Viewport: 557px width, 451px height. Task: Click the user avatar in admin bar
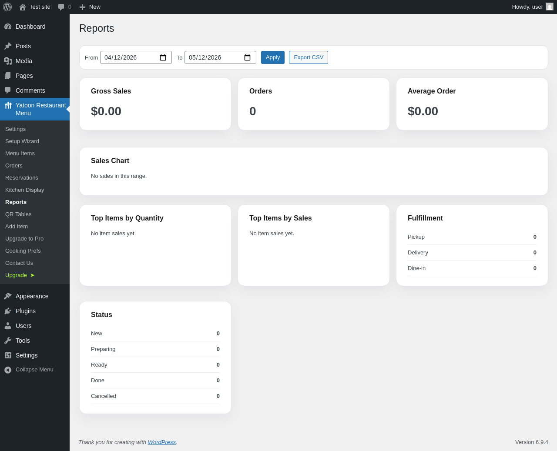tap(550, 7)
